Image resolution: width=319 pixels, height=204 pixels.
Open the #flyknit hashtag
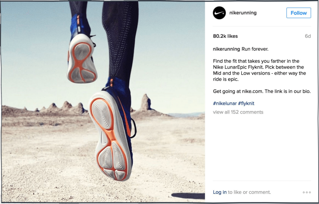pos(246,103)
